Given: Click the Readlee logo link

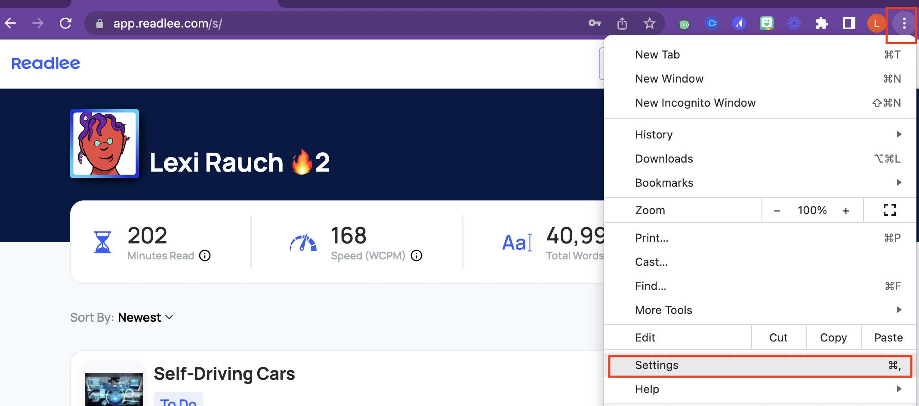Looking at the screenshot, I should (46, 64).
